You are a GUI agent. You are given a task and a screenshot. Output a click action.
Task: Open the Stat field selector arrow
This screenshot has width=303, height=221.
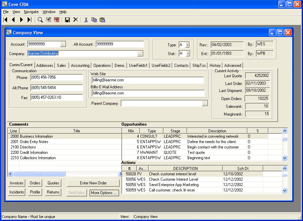click(x=187, y=53)
